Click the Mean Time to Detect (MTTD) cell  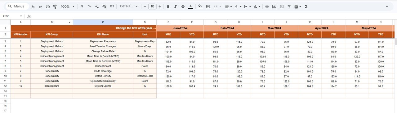(x=103, y=56)
